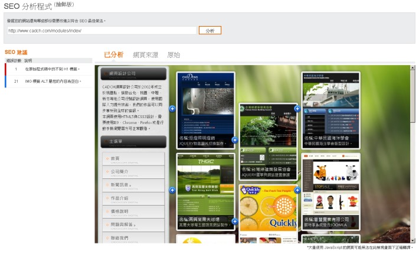Click the blue plus icon on the 中華民國海洋學會 thumbnail
The width and height of the screenshot is (419, 254).
coord(297,108)
